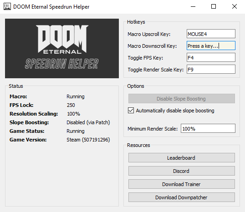Image resolution: width=245 pixels, height=212 pixels.
Task: Minimize the Speedrun Helper window
Action: pos(193,6)
